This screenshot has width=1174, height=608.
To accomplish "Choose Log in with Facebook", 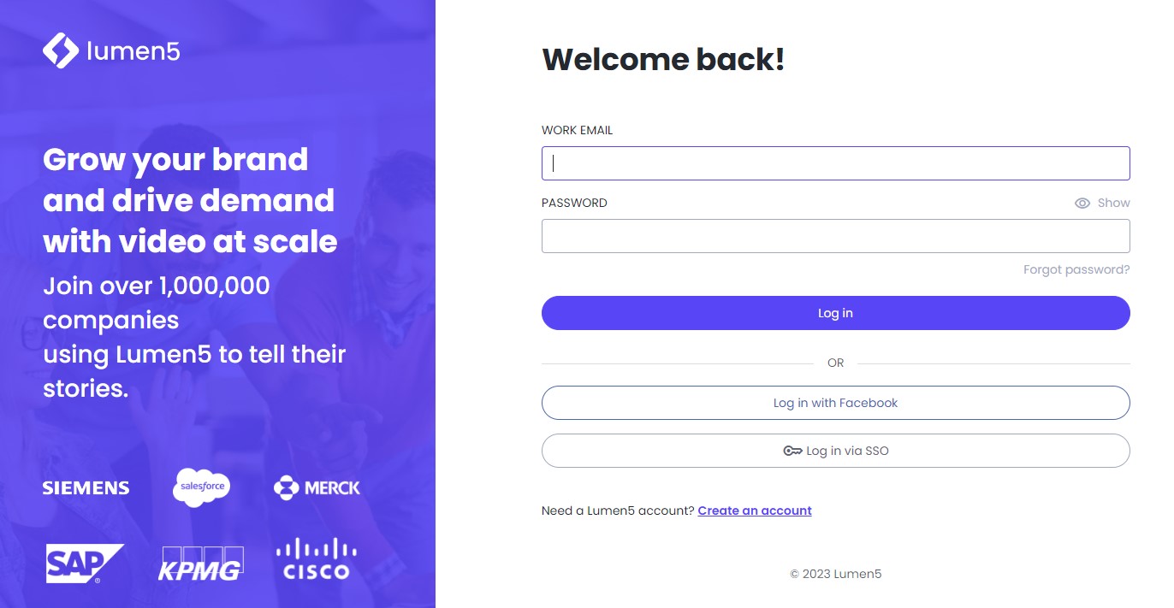I will (x=835, y=403).
